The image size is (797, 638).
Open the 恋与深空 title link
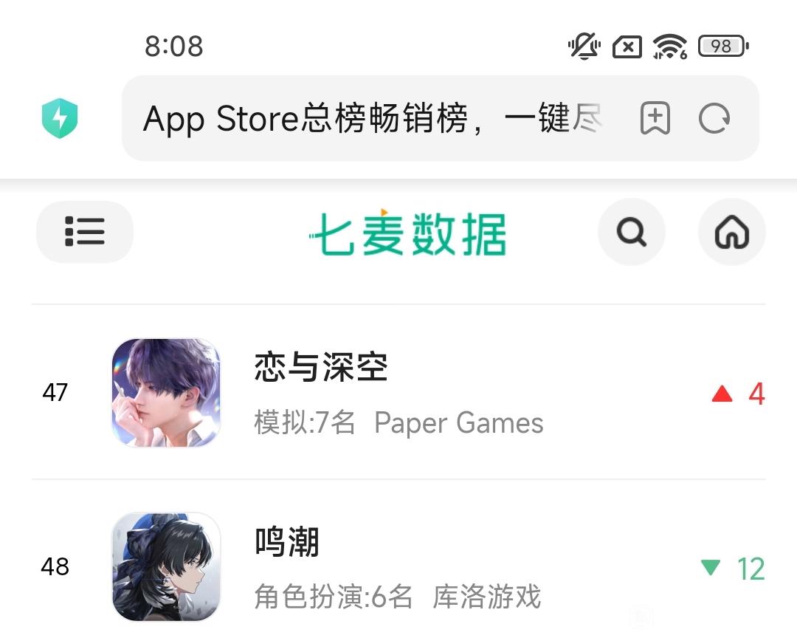coord(321,367)
